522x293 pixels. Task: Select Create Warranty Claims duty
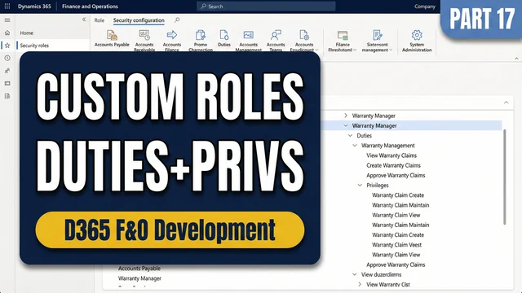(393, 165)
